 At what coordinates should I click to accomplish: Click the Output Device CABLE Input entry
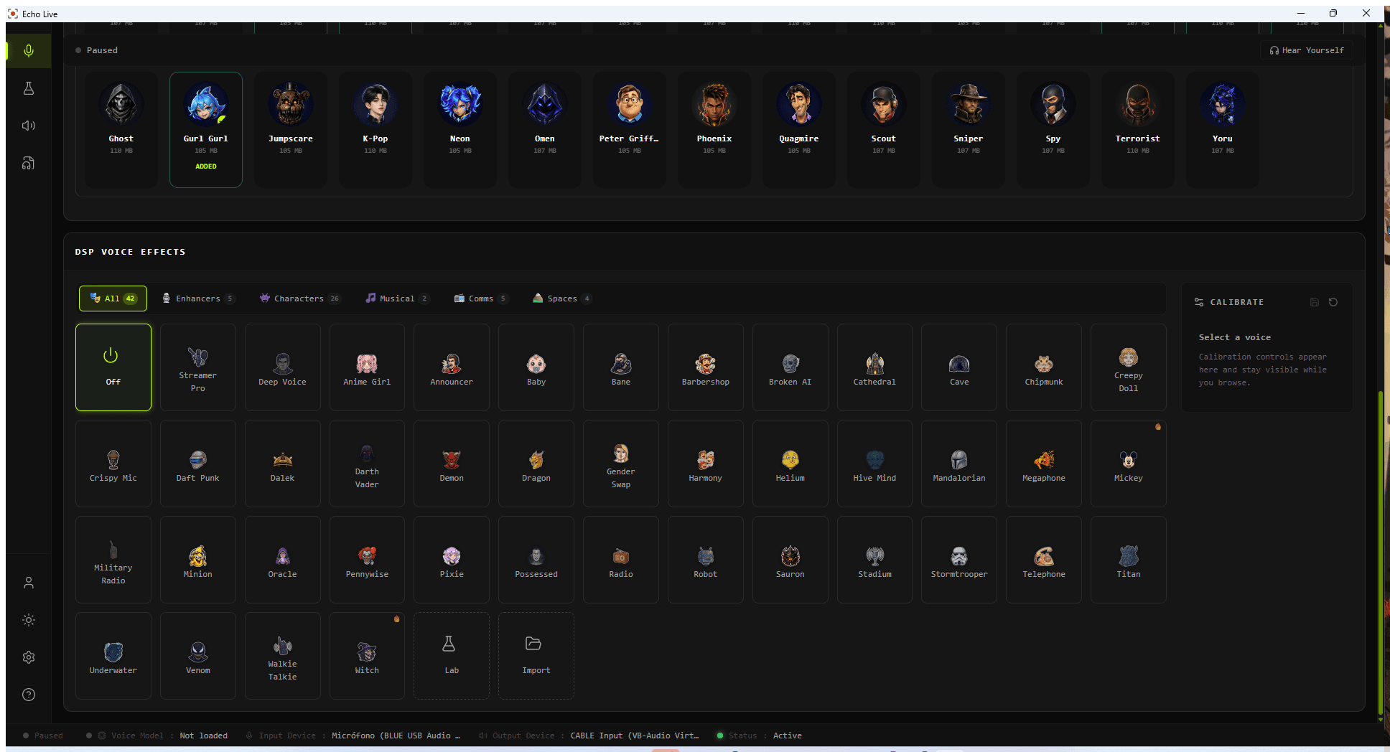pos(589,735)
